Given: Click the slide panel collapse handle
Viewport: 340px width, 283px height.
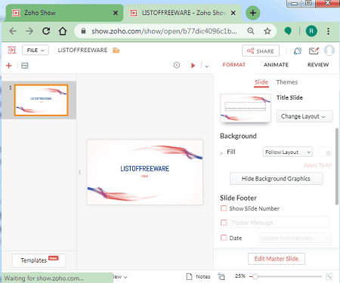Looking at the screenshot, I should point(79,172).
